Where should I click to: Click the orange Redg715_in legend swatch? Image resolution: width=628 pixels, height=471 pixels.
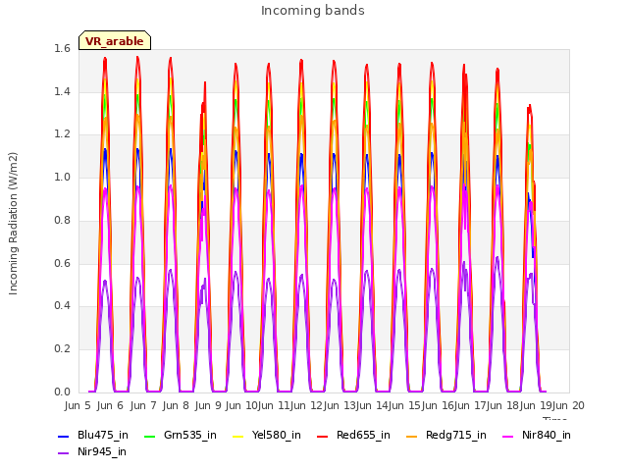(x=411, y=436)
